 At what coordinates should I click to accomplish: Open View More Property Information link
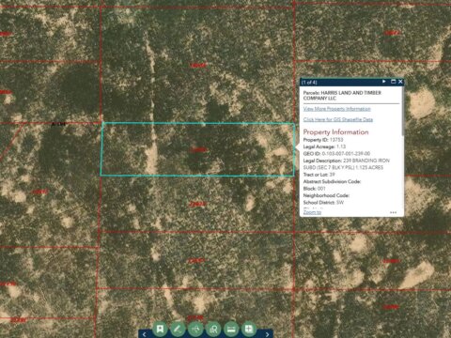click(337, 109)
